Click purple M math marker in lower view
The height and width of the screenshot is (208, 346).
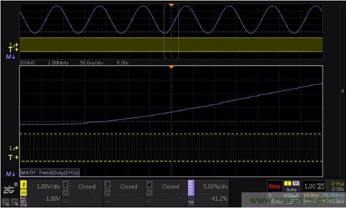[x=10, y=174]
